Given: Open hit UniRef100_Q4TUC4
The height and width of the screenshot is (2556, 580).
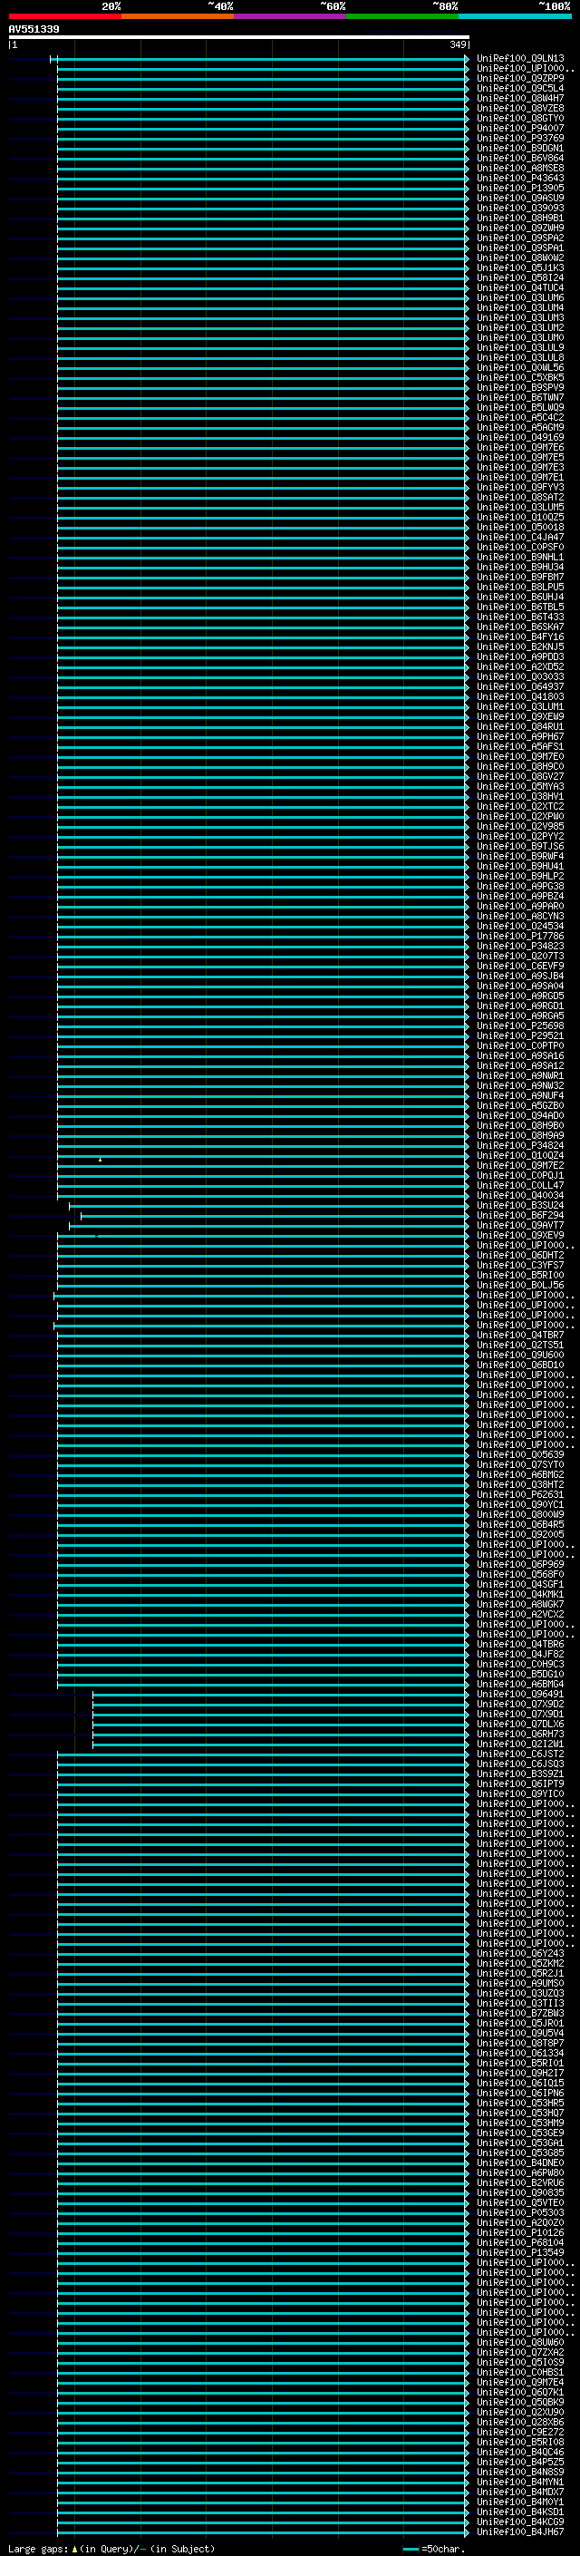Looking at the screenshot, I should point(519,287).
